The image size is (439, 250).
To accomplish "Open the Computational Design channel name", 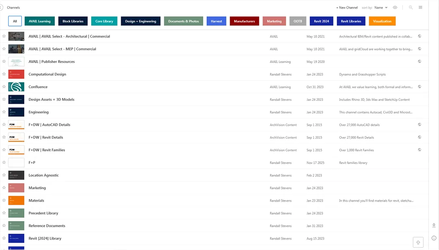I will click(47, 74).
